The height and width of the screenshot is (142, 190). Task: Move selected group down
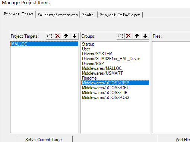click(145, 36)
